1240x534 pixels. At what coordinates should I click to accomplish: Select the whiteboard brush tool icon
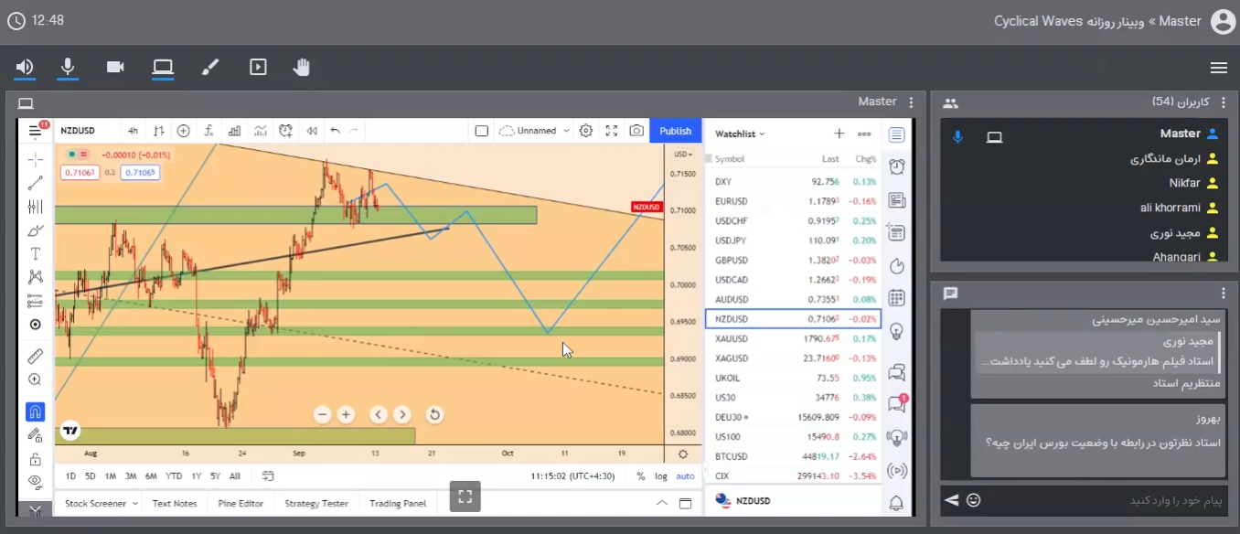click(x=210, y=67)
